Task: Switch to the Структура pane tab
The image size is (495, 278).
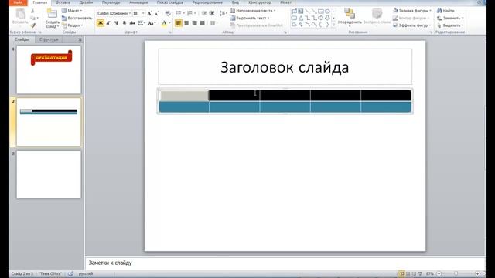Action: click(49, 39)
